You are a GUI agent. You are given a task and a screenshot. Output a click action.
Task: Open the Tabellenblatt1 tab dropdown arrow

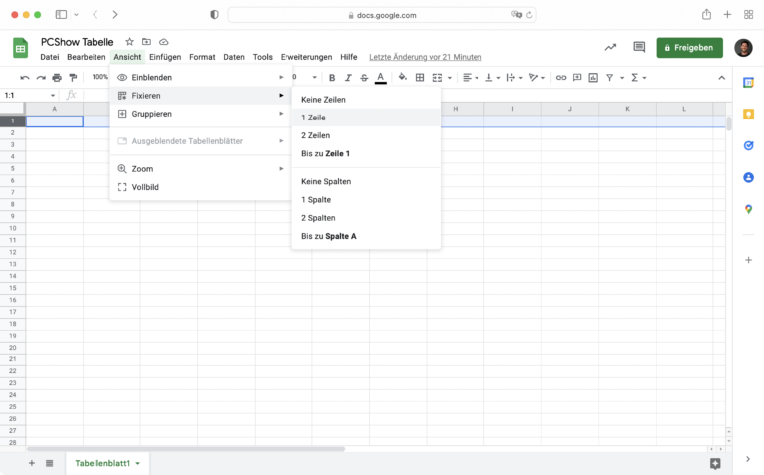pos(138,463)
